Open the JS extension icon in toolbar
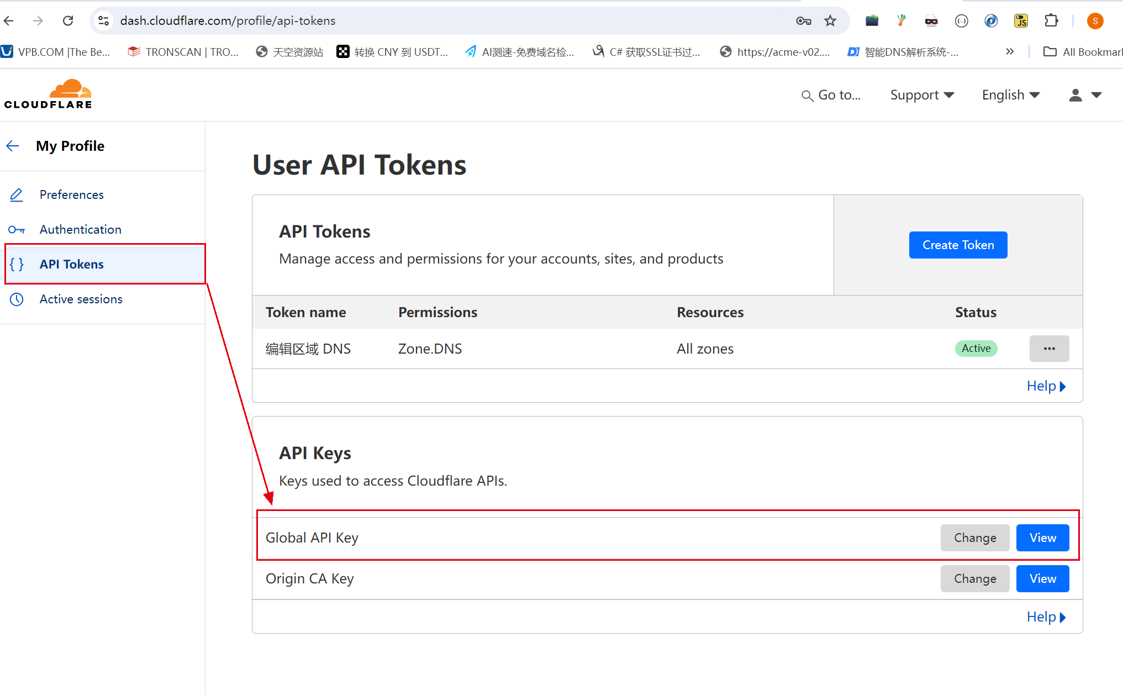The image size is (1123, 695). tap(1021, 20)
